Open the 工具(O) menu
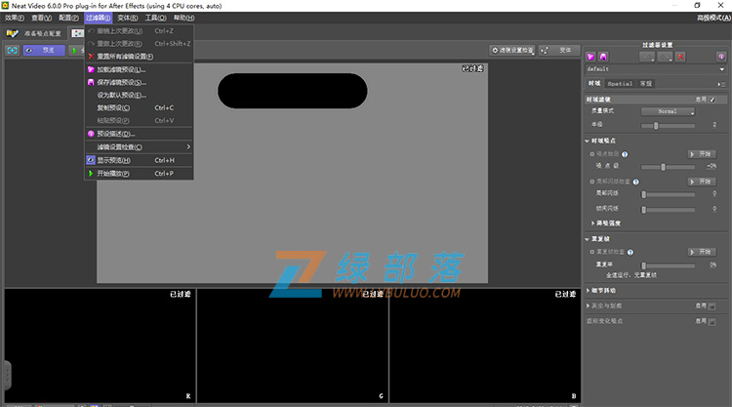 click(155, 18)
